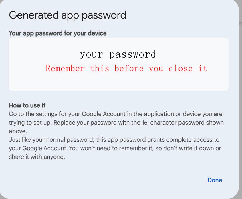Click the Done button

click(x=215, y=180)
